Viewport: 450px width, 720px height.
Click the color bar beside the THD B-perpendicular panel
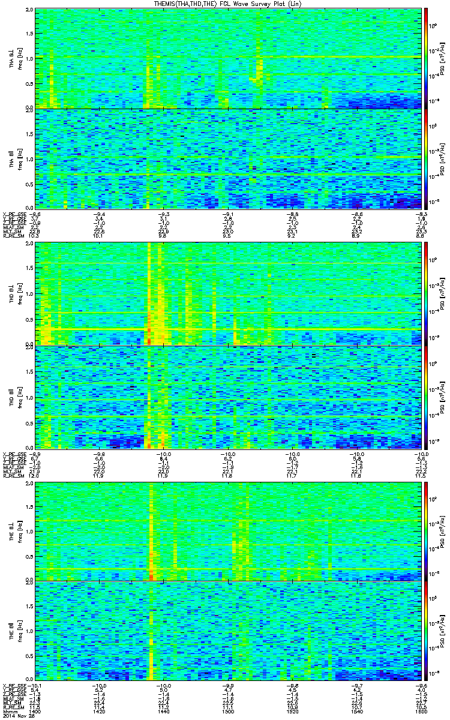(x=426, y=293)
